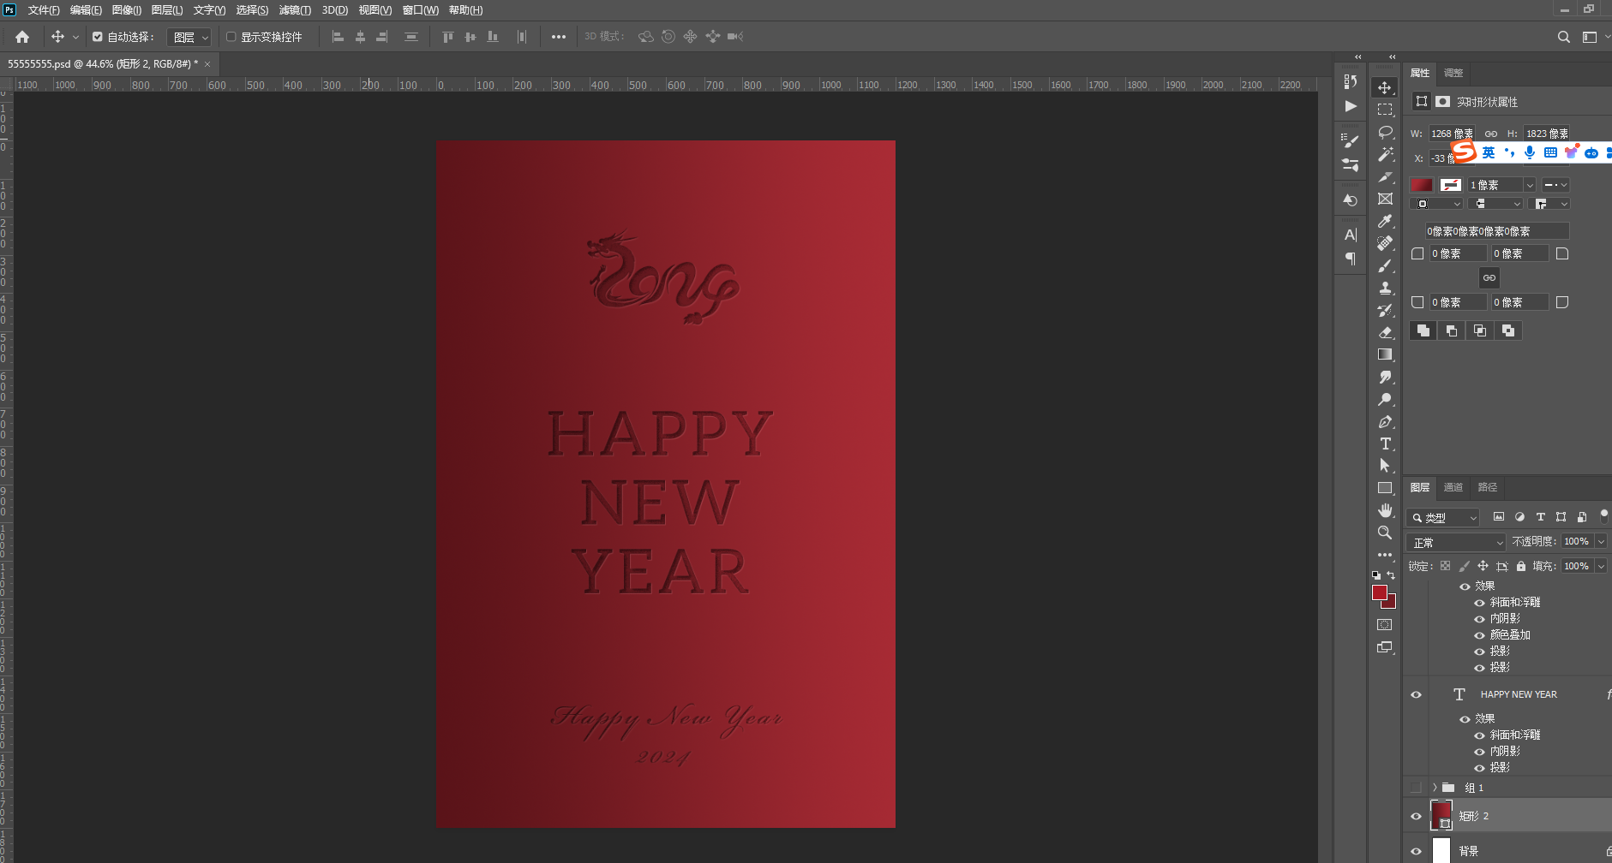Screen dimensions: 1612x863
Task: Click the width field showing 1268 像素
Action: [1451, 134]
